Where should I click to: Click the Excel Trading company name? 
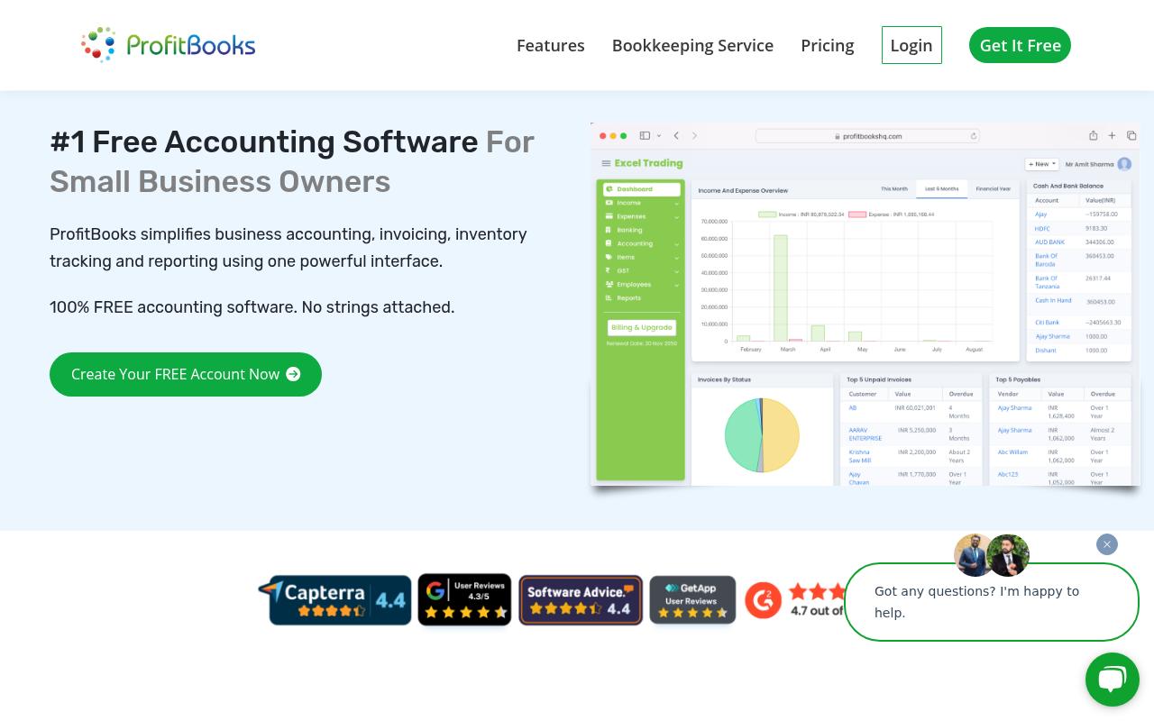click(x=648, y=163)
